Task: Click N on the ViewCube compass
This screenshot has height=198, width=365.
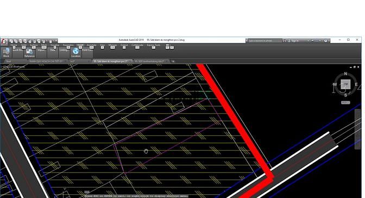Action: [345, 73]
